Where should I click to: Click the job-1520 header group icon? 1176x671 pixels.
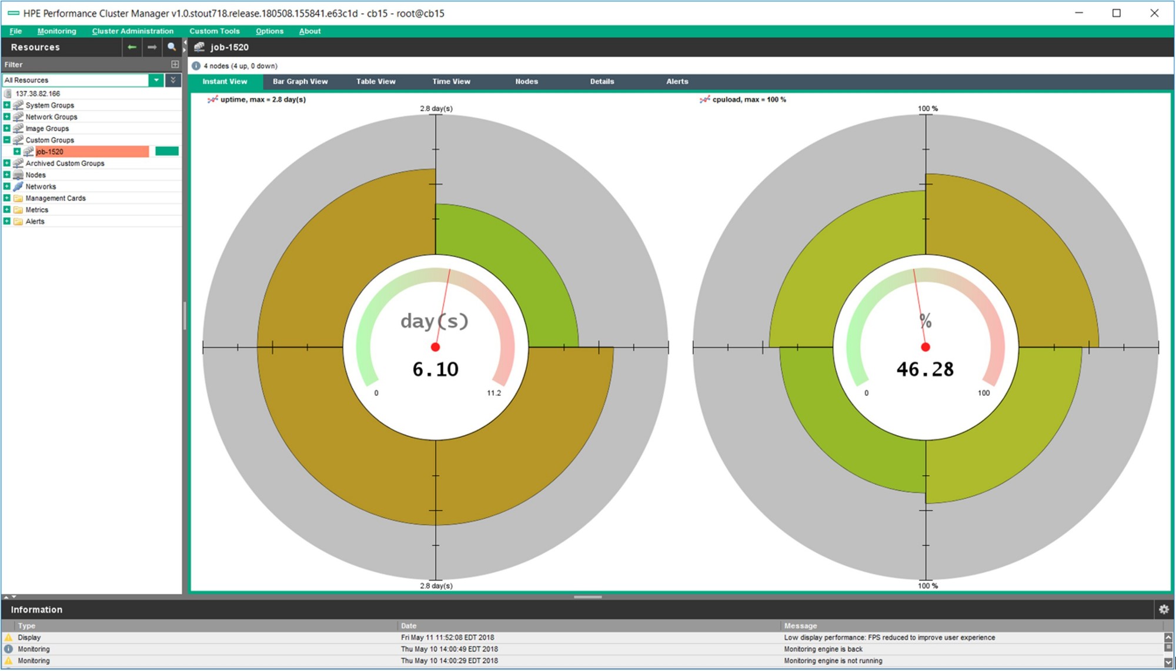(199, 47)
